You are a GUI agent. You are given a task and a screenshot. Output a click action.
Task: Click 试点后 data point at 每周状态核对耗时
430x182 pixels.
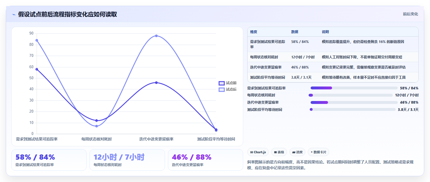(x=96, y=126)
